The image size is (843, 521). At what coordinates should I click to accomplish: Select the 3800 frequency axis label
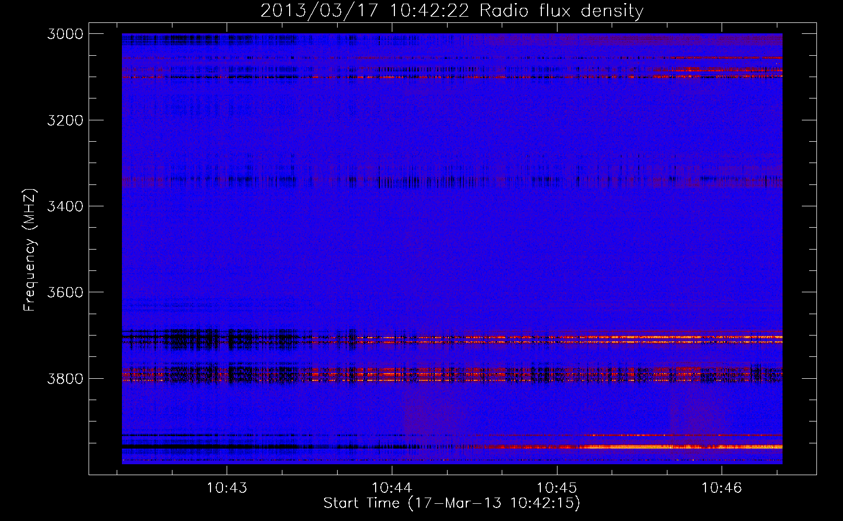pyautogui.click(x=65, y=378)
